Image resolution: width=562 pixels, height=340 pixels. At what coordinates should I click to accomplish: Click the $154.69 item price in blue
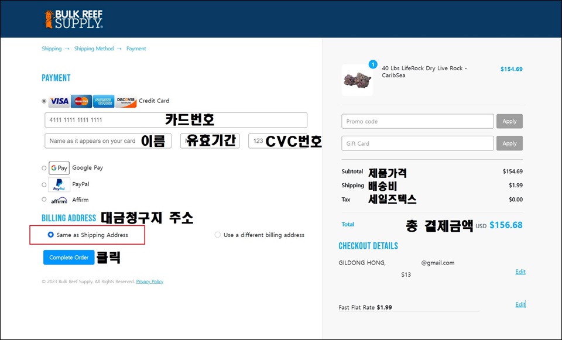click(x=512, y=69)
